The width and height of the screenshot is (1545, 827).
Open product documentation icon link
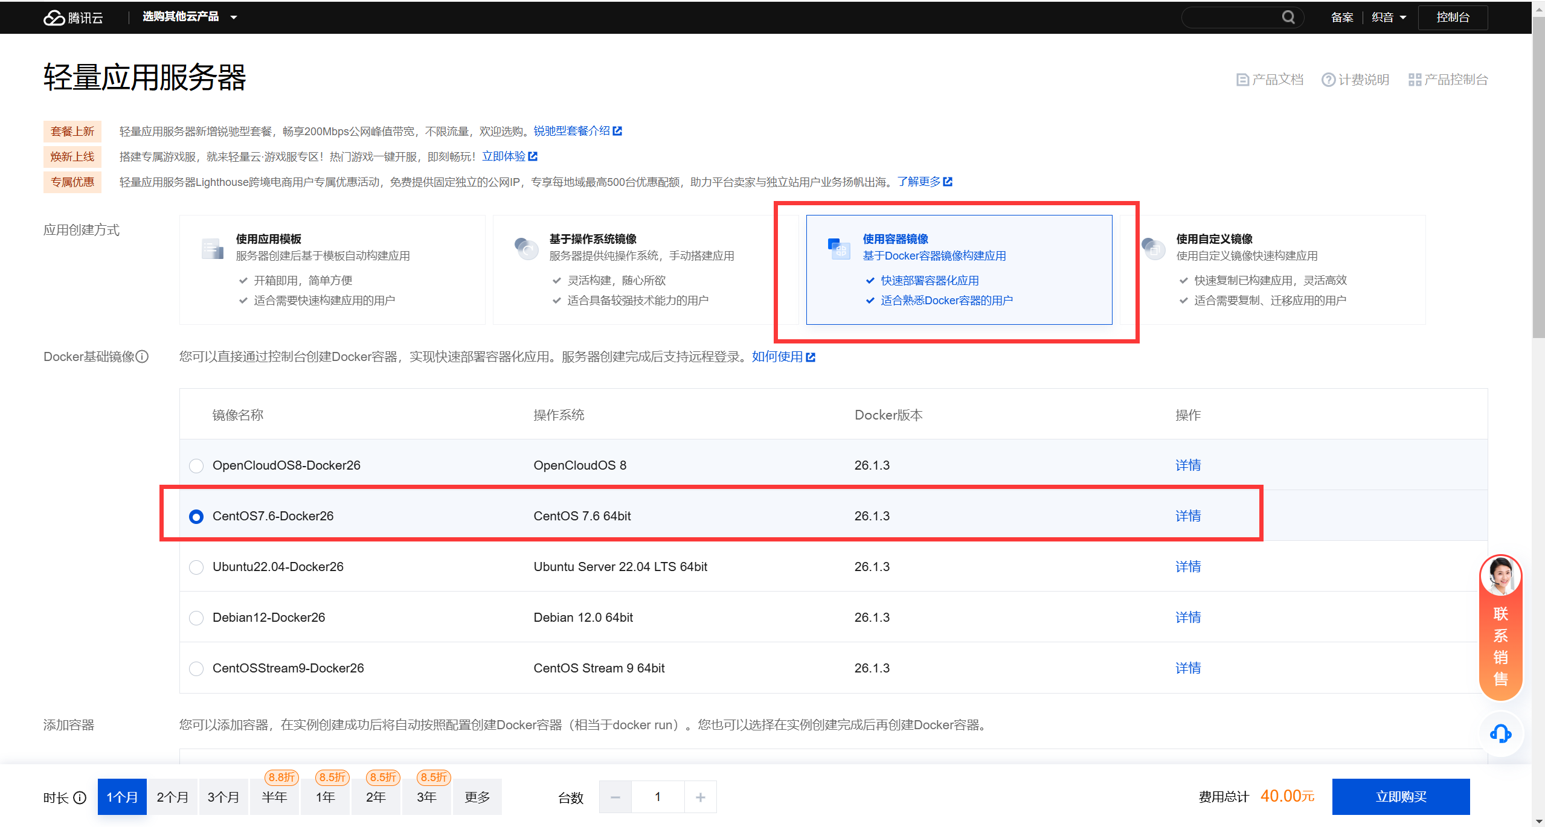point(1242,80)
